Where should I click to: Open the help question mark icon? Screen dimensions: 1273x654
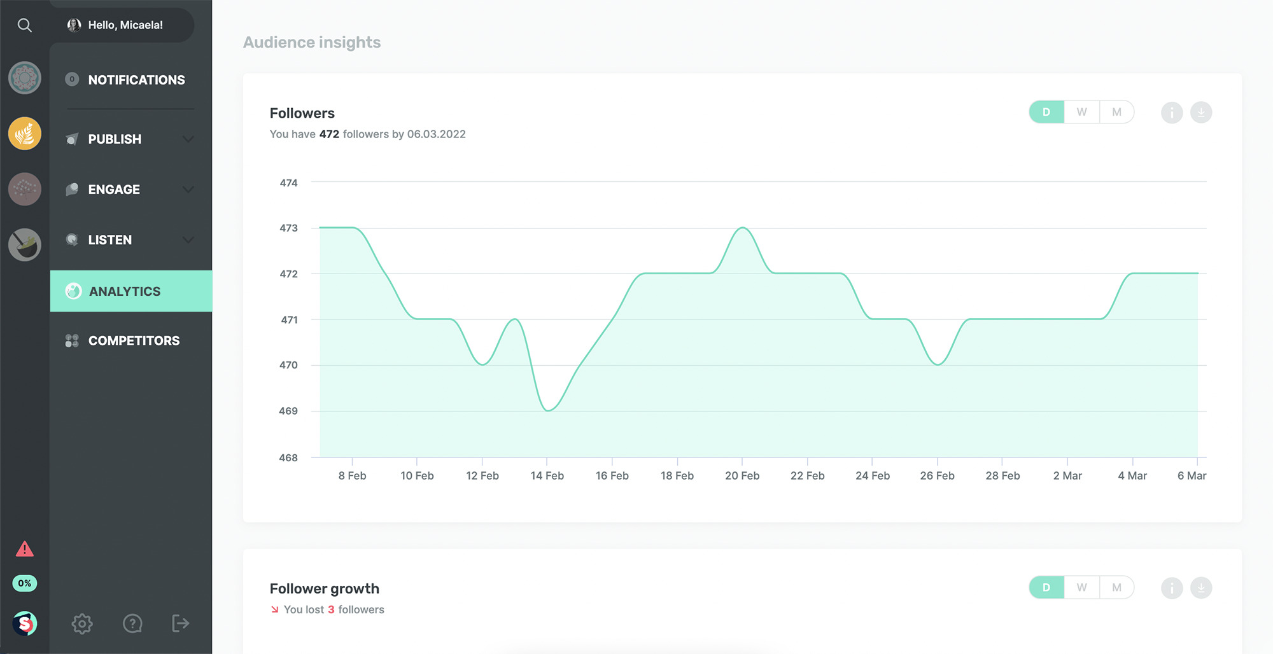click(132, 623)
